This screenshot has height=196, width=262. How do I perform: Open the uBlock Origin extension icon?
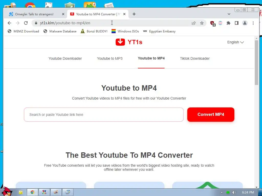click(213, 23)
